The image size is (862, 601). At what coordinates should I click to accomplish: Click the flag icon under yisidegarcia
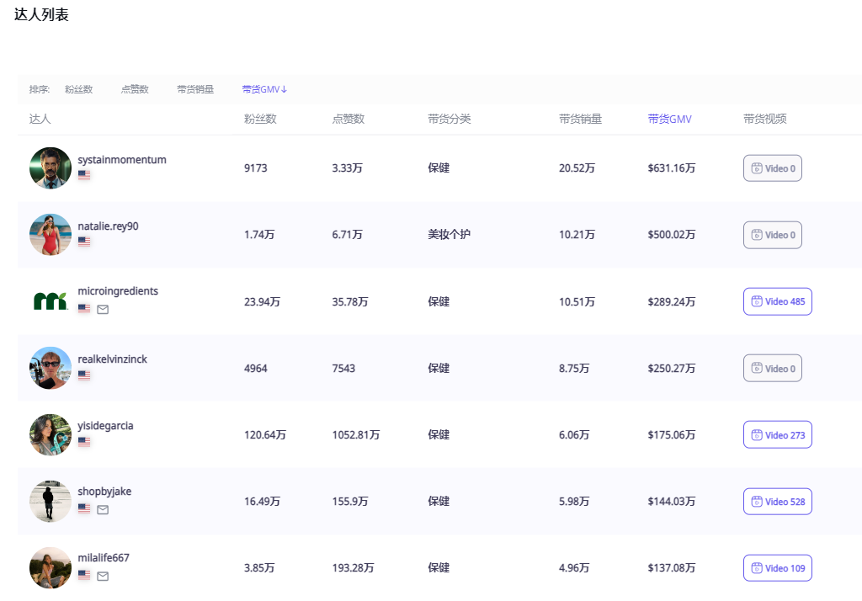pos(84,442)
